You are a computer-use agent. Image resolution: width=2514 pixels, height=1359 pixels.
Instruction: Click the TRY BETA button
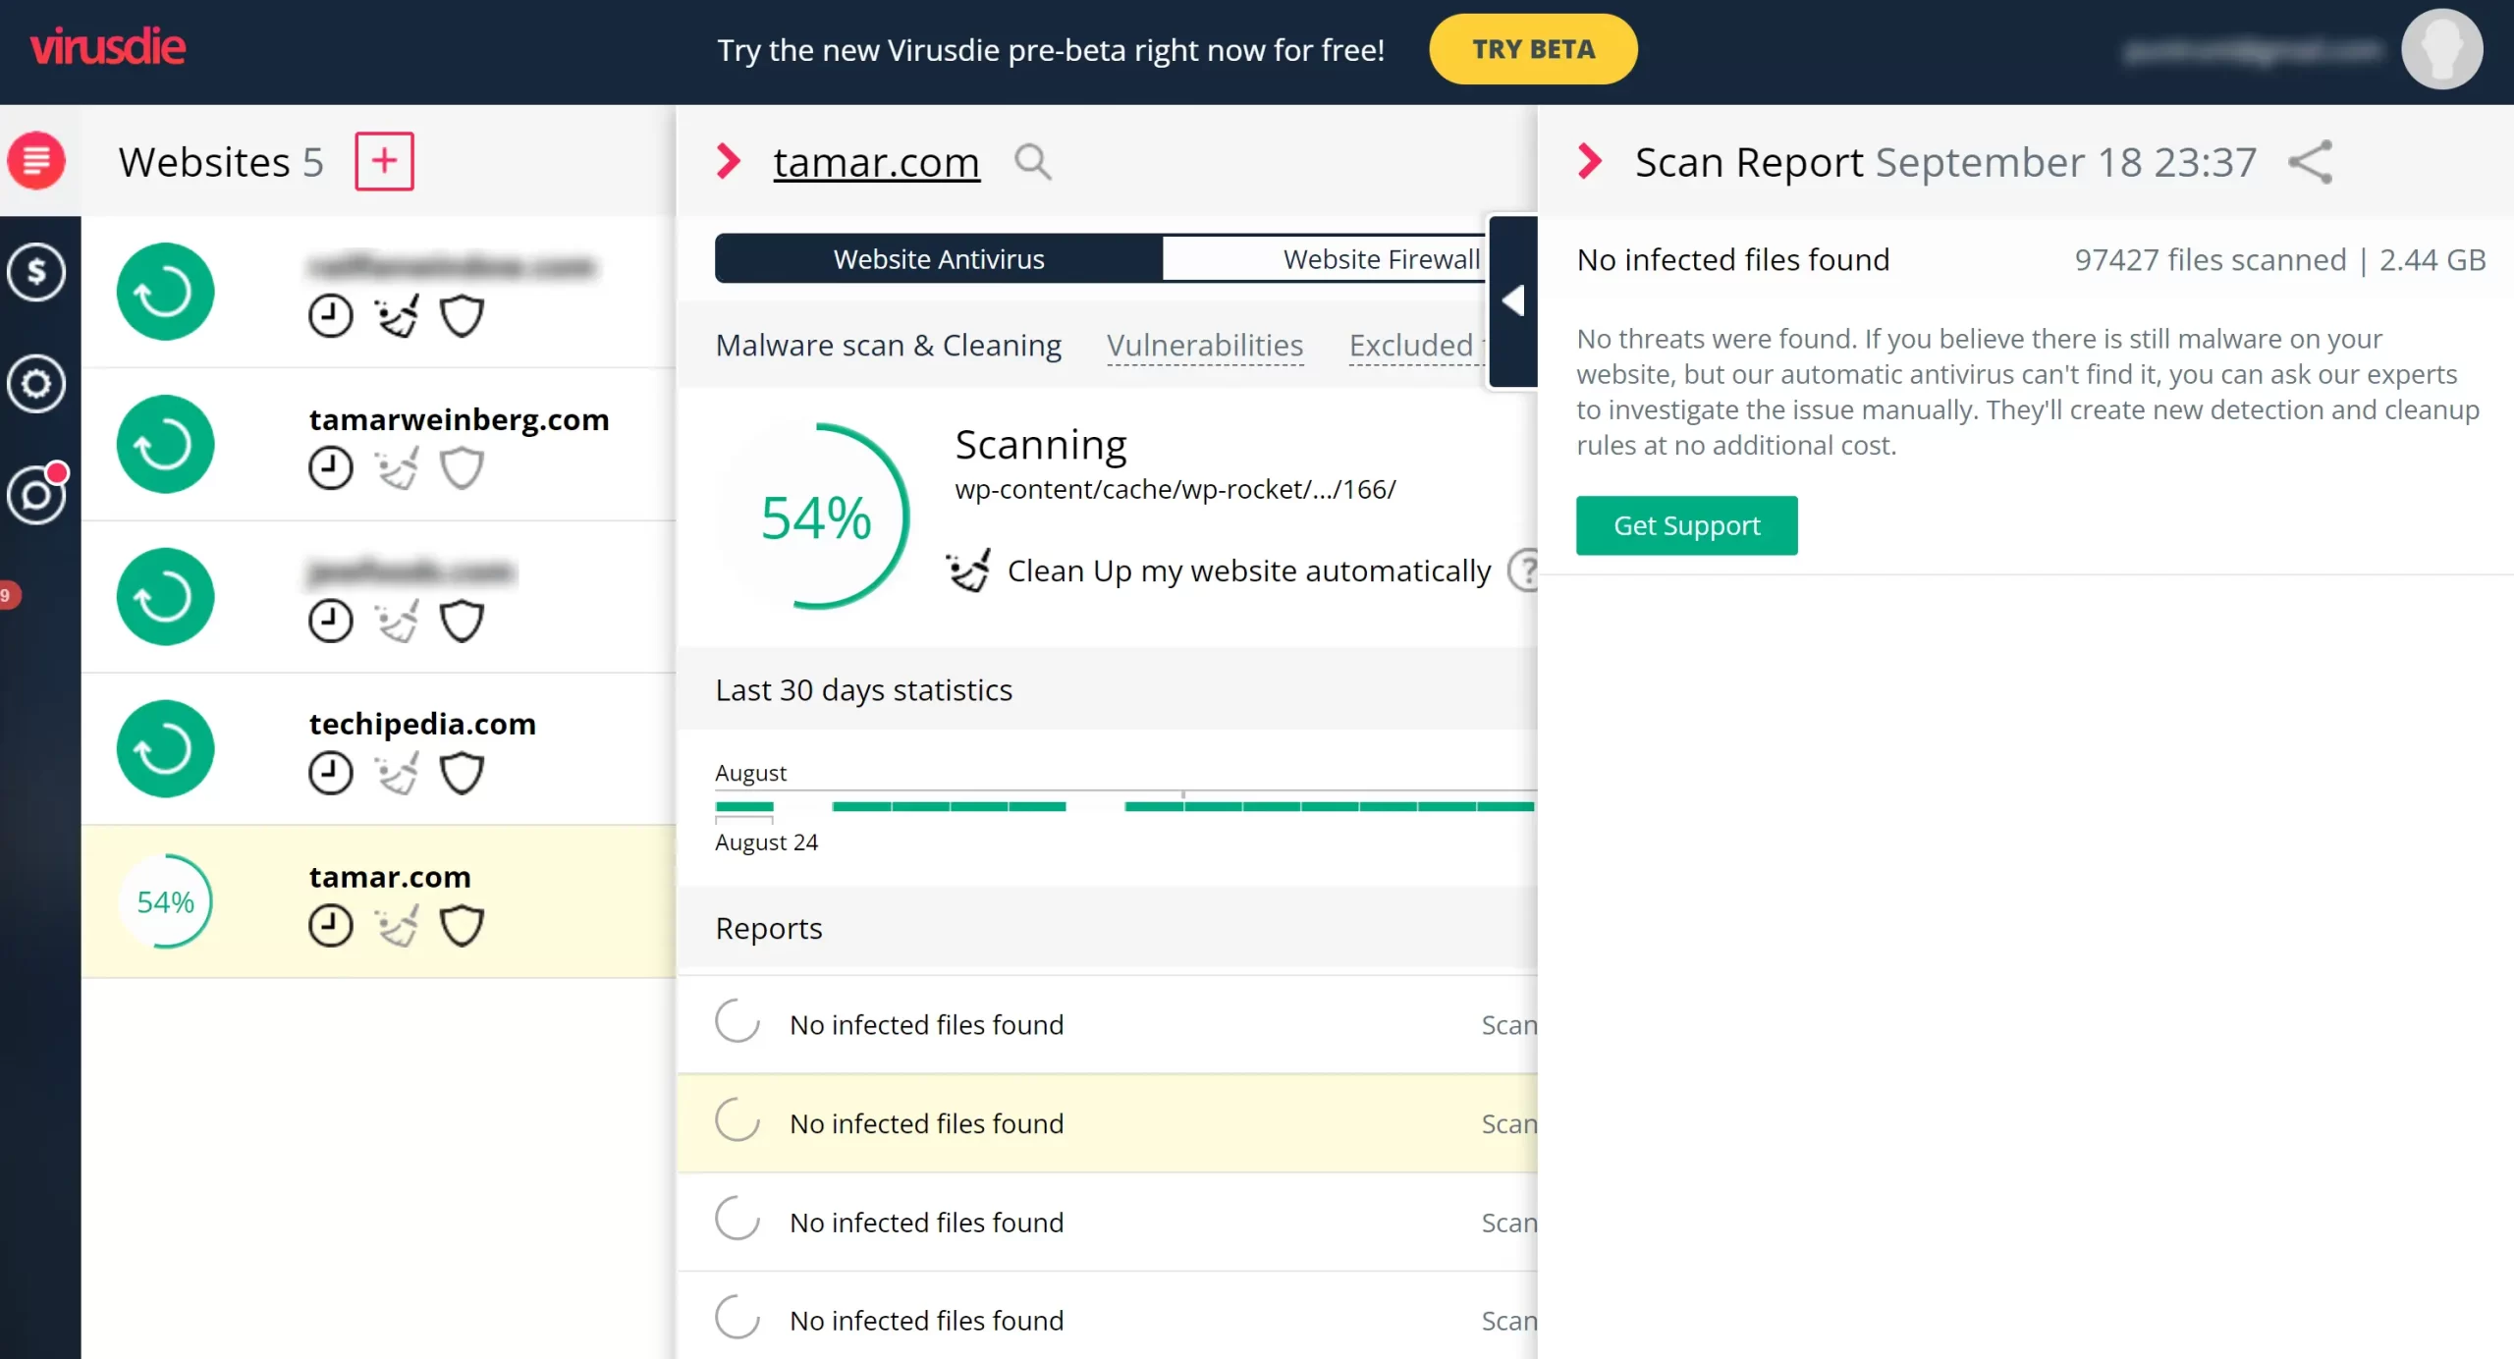coord(1533,49)
